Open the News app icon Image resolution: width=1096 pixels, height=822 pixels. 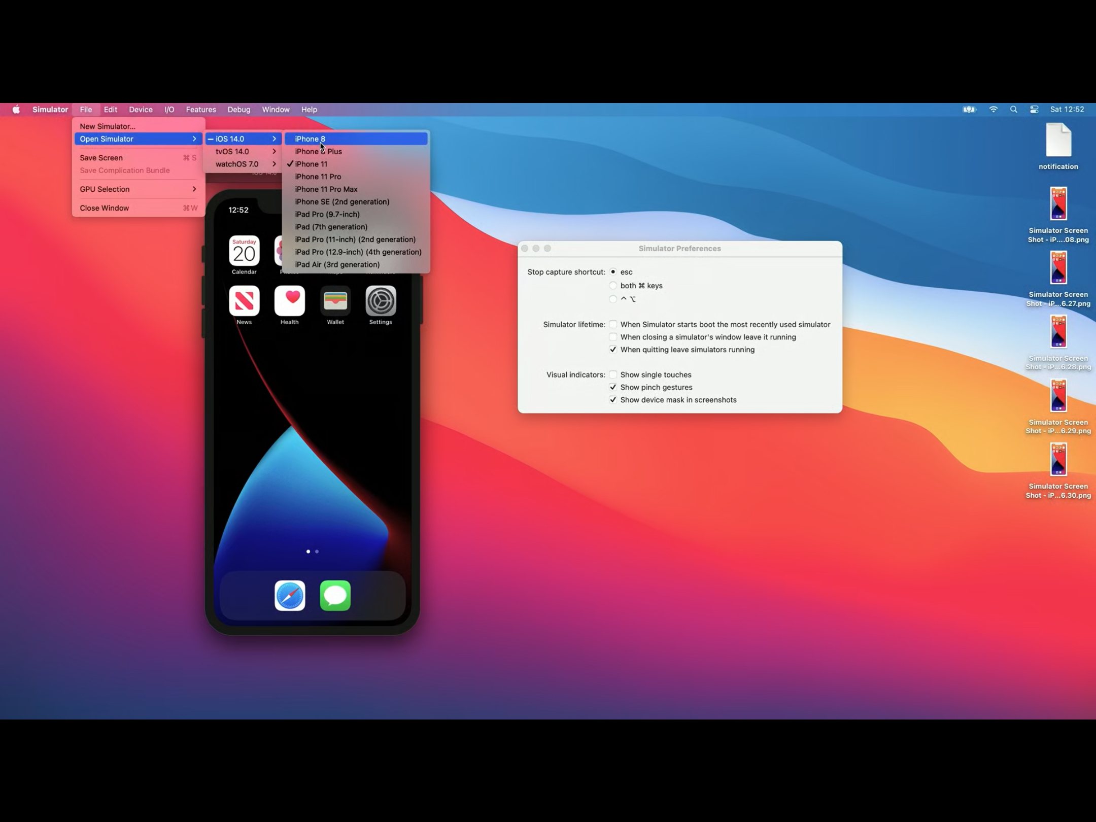click(x=244, y=301)
